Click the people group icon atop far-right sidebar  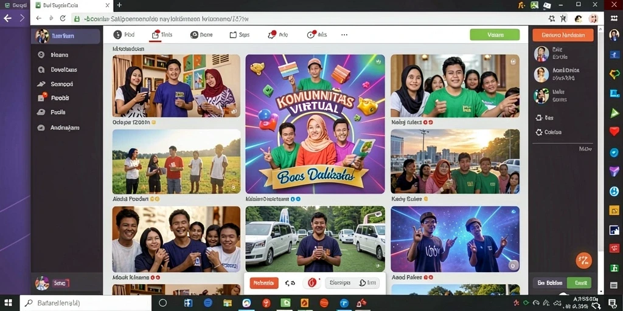[614, 19]
